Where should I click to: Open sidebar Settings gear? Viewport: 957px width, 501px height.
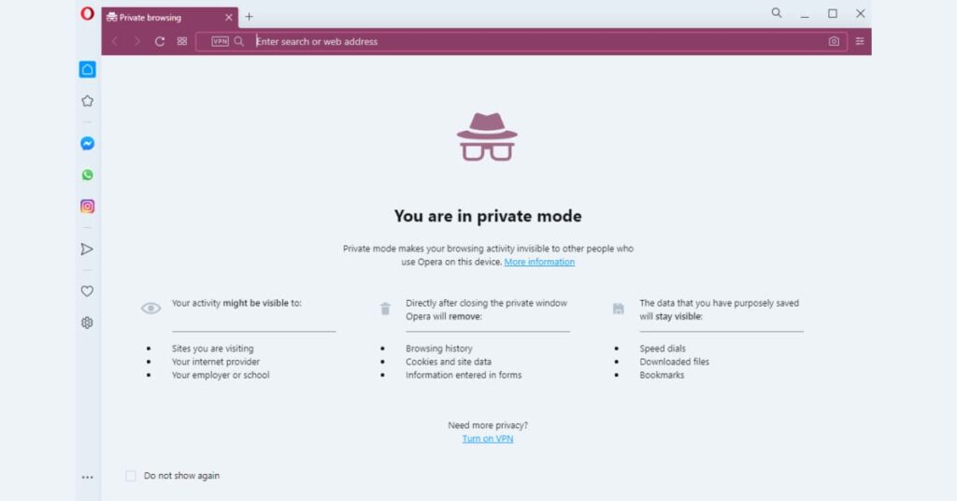point(87,322)
